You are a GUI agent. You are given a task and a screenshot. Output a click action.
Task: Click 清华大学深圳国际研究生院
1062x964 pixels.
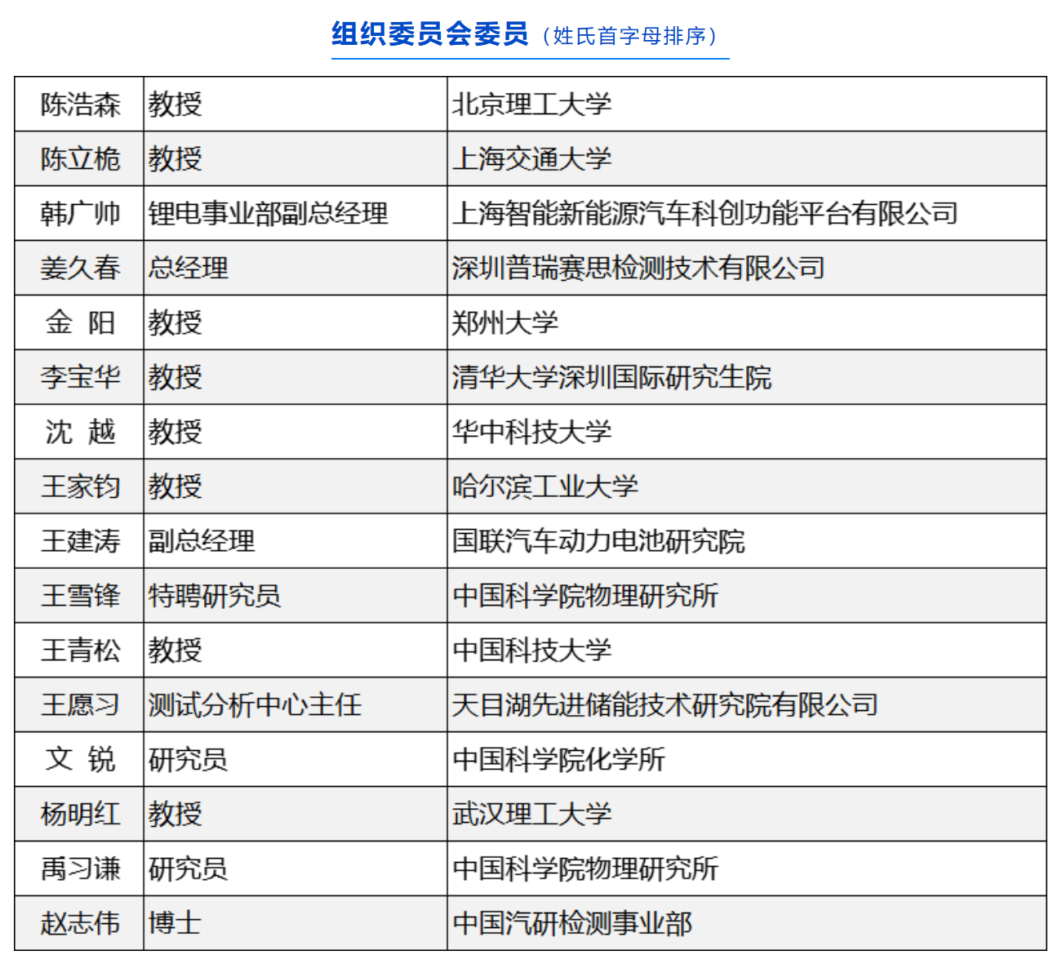(611, 378)
